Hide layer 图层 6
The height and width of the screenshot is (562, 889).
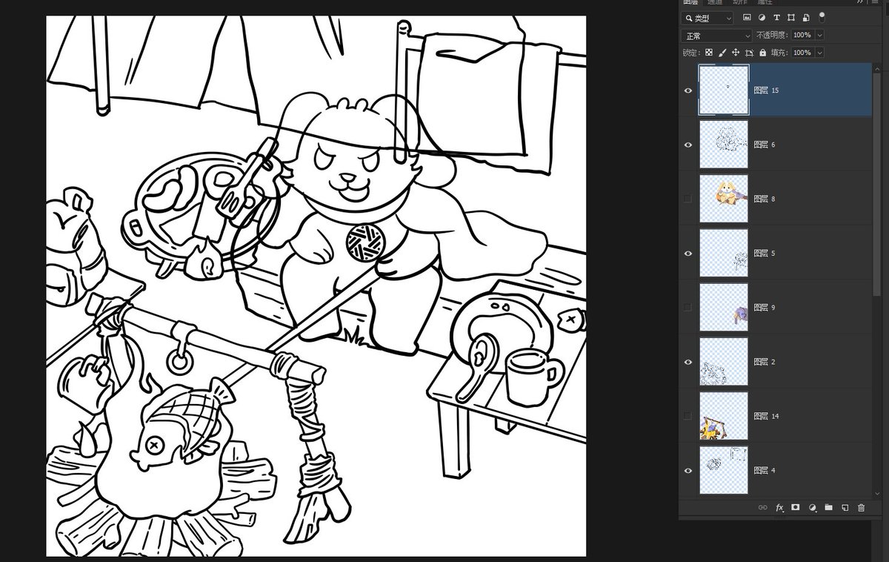point(688,145)
